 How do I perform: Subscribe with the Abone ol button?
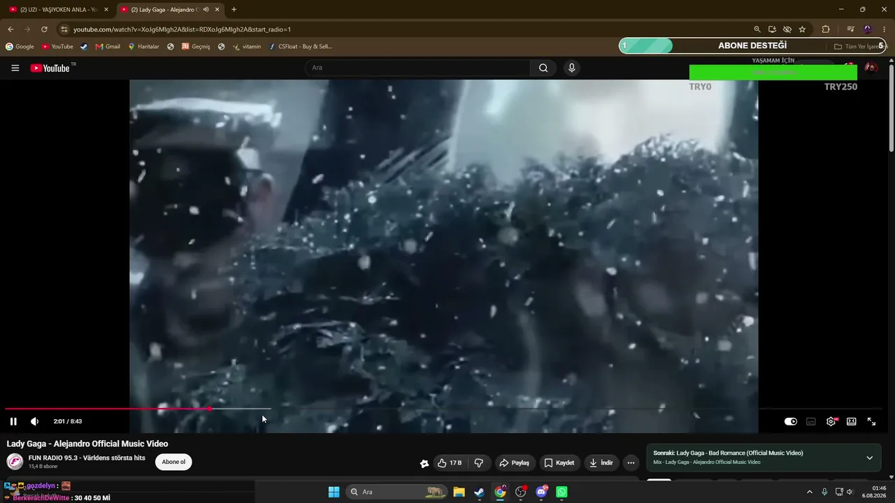[x=173, y=462]
